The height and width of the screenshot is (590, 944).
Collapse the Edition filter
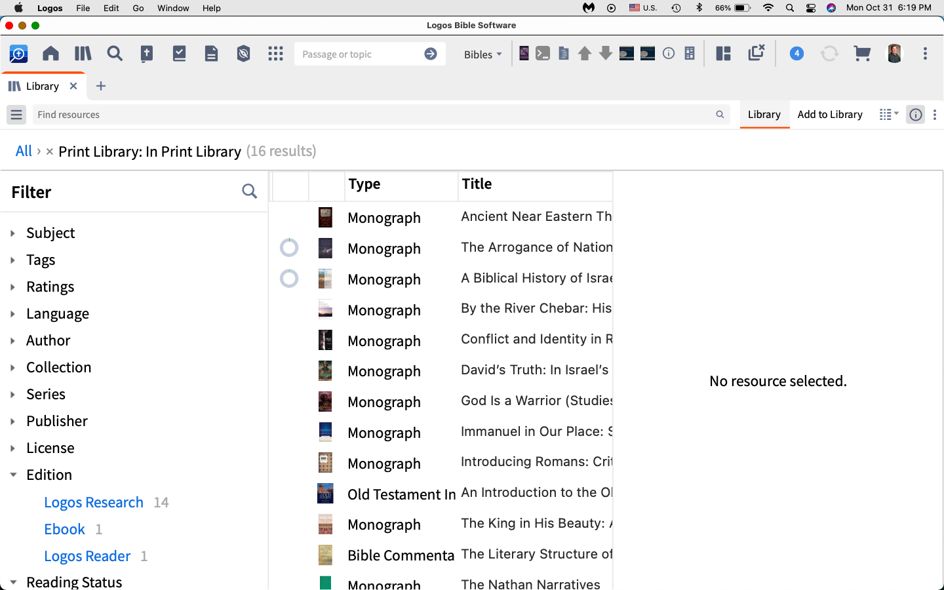coord(12,475)
